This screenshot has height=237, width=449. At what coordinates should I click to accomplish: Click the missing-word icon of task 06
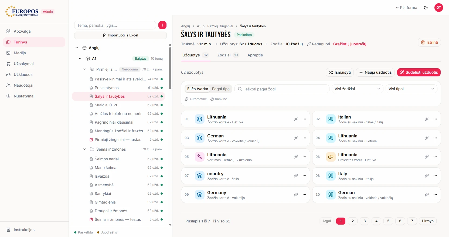click(x=331, y=157)
